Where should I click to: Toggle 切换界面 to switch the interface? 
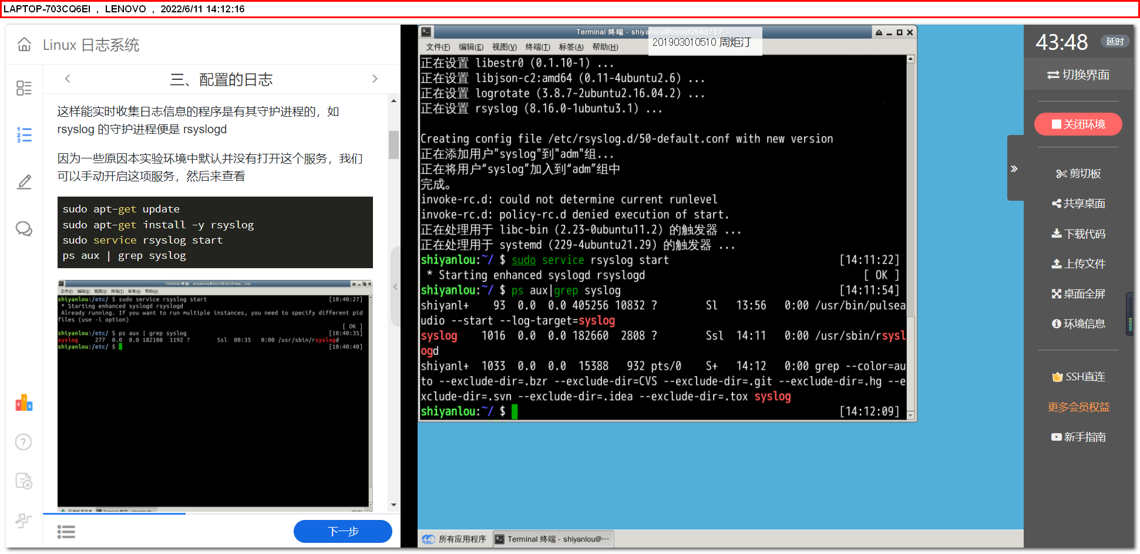tap(1078, 75)
